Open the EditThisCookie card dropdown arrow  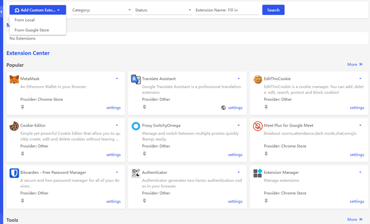coord(360,79)
